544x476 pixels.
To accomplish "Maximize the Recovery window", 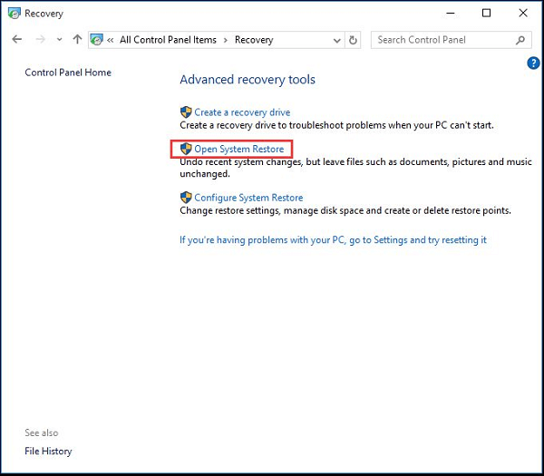I will 486,14.
